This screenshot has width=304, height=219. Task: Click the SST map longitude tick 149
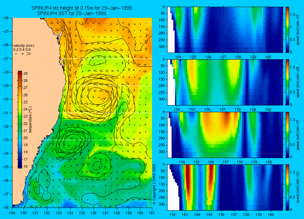pos(12,213)
